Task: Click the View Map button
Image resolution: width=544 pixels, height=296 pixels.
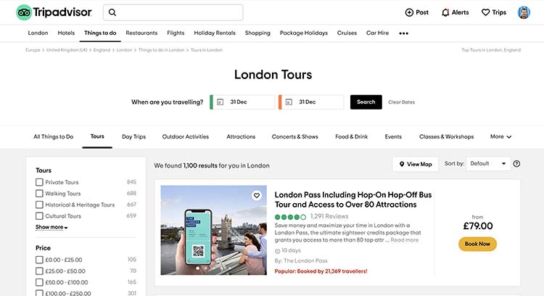Action: [416, 164]
